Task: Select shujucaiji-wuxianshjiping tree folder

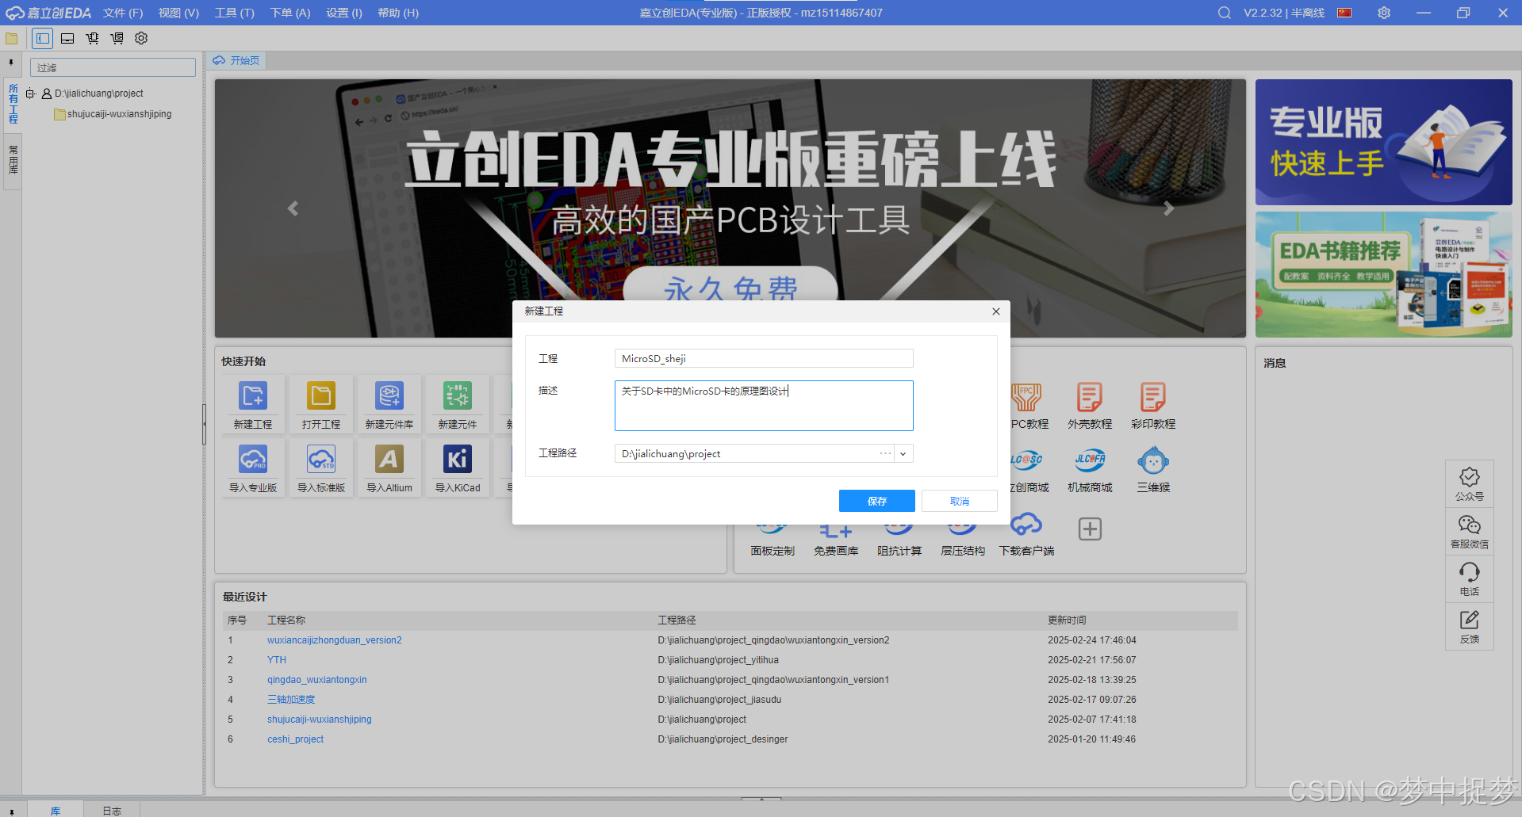Action: point(113,114)
